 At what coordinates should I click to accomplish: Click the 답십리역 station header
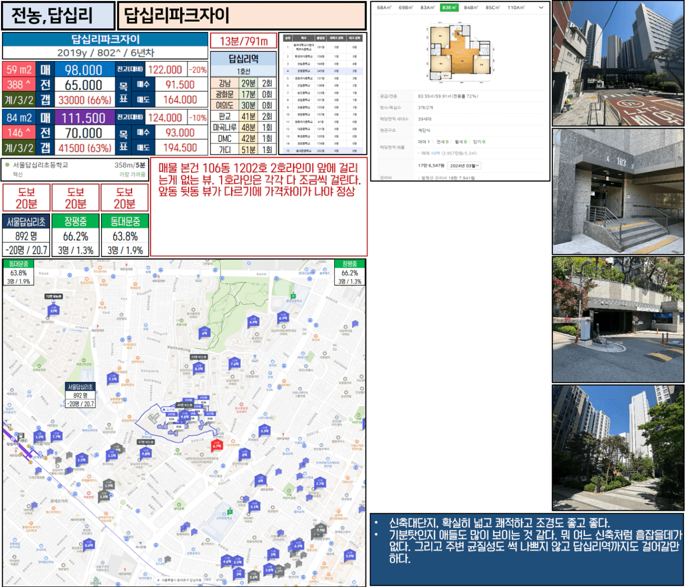tap(244, 58)
